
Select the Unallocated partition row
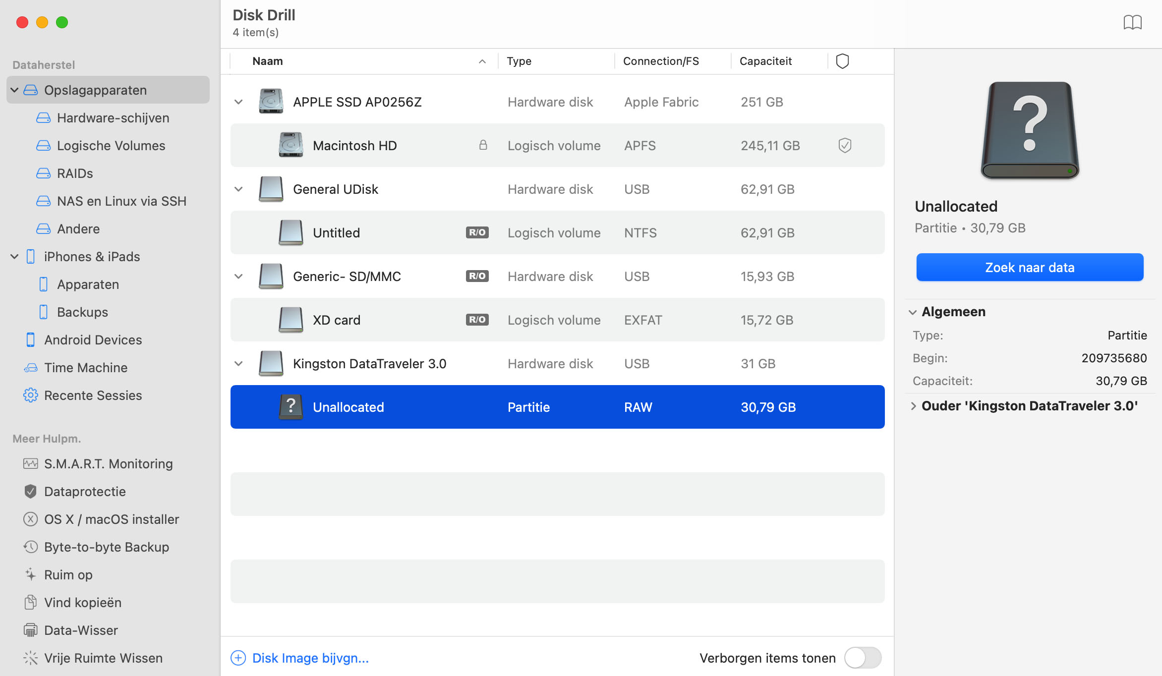[557, 407]
